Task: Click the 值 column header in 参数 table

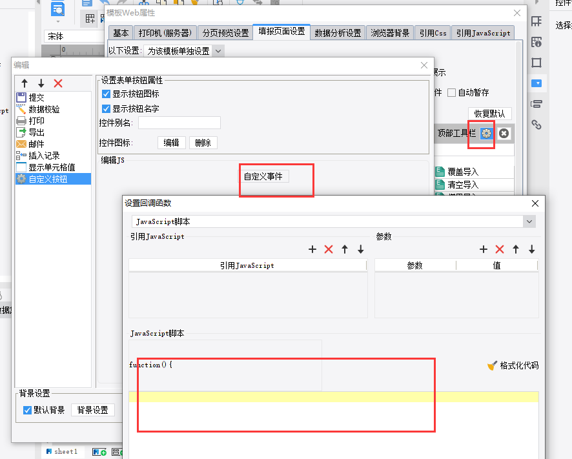Action: (497, 265)
